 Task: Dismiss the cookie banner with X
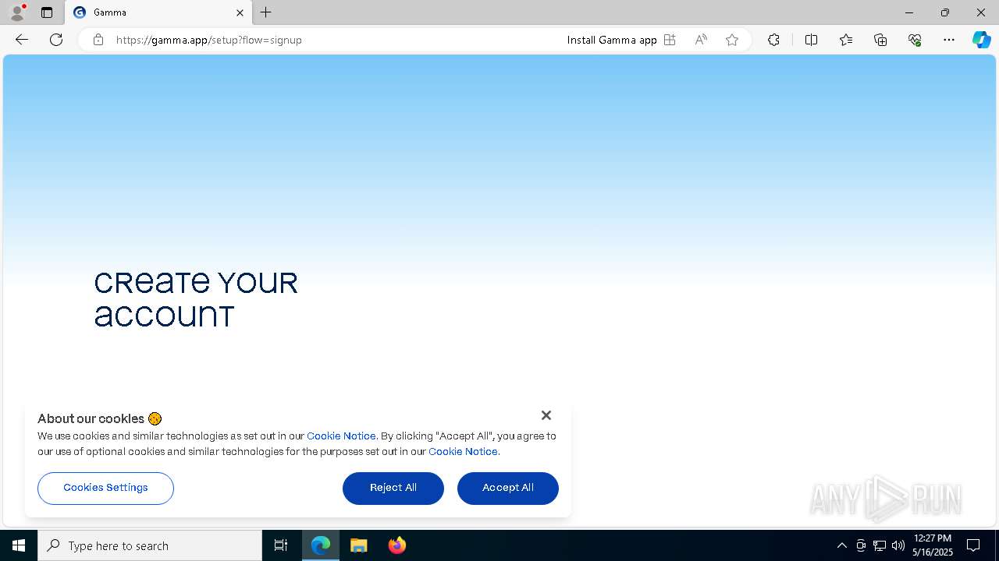coord(546,415)
